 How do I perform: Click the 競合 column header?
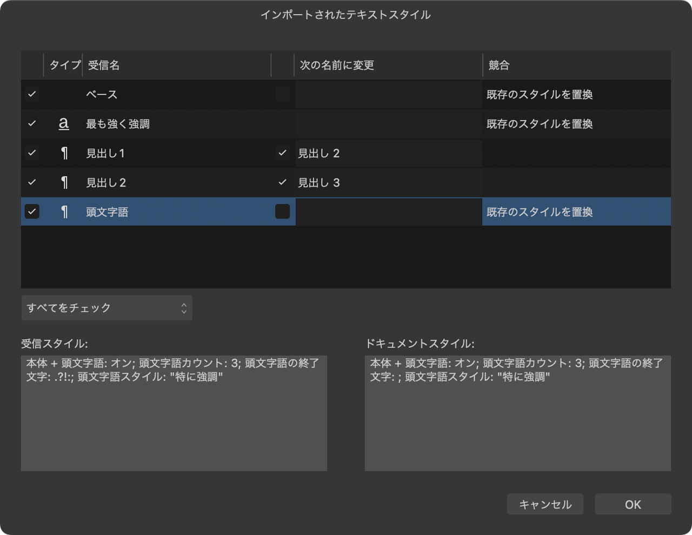[498, 65]
